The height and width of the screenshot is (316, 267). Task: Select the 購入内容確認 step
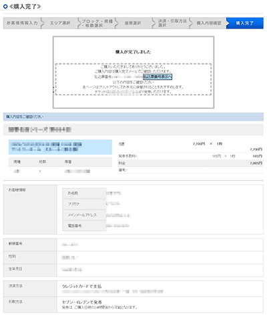pyautogui.click(x=209, y=23)
